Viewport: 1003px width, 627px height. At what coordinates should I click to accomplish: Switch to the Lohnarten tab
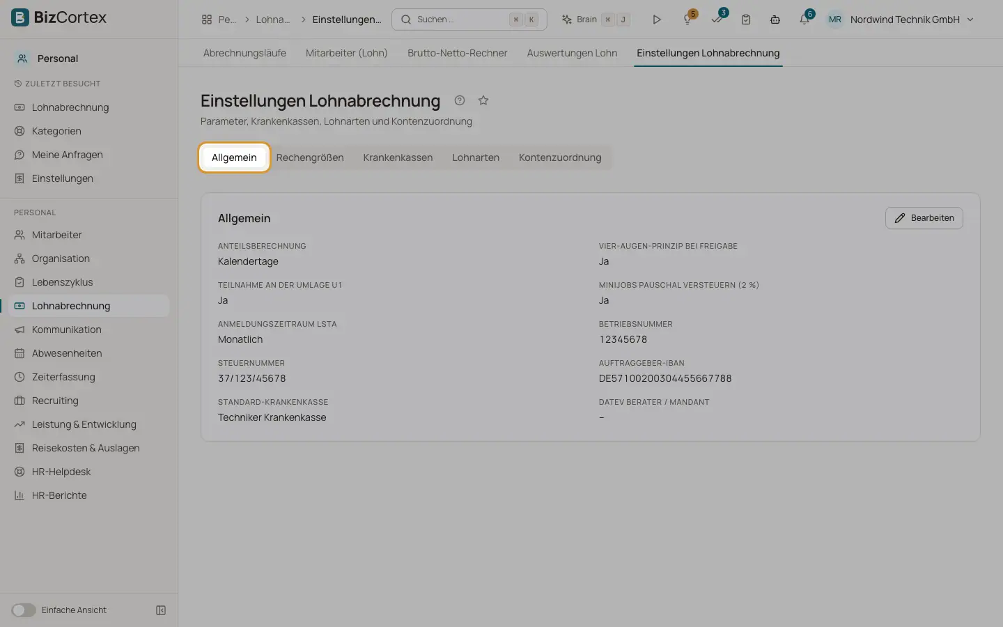[x=476, y=157]
